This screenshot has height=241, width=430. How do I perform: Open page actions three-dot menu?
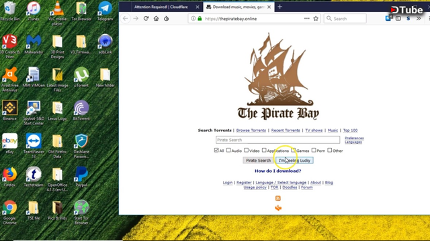click(307, 19)
